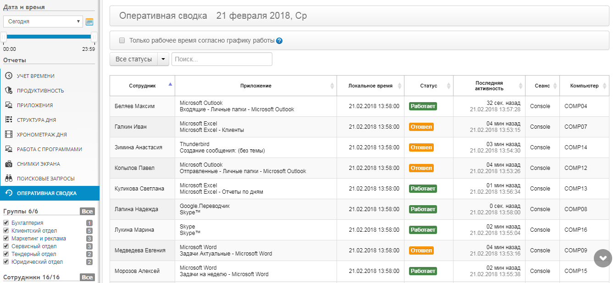Click the bars icon beside СТРУКТУРА ДНЯ
614x283 pixels.
pyautogui.click(x=9, y=120)
